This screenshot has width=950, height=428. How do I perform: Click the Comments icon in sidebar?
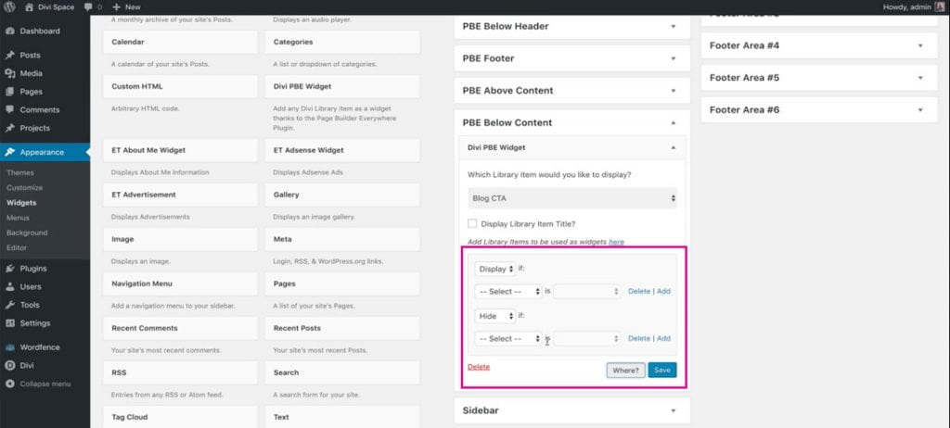[9, 109]
